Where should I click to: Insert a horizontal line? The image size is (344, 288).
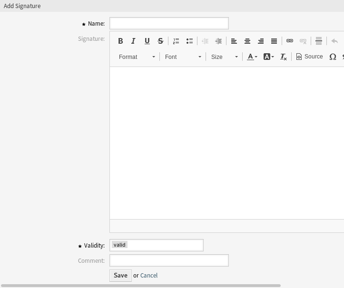(x=319, y=41)
